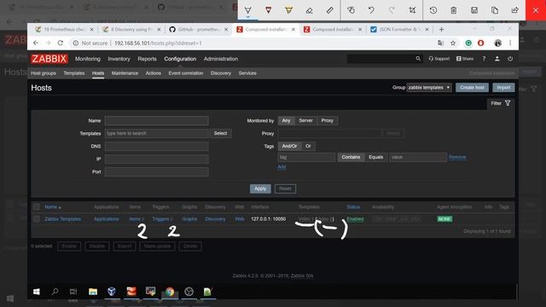Image resolution: width=546 pixels, height=307 pixels.
Task: Open Zabbix help question mark icon
Action: (484, 59)
